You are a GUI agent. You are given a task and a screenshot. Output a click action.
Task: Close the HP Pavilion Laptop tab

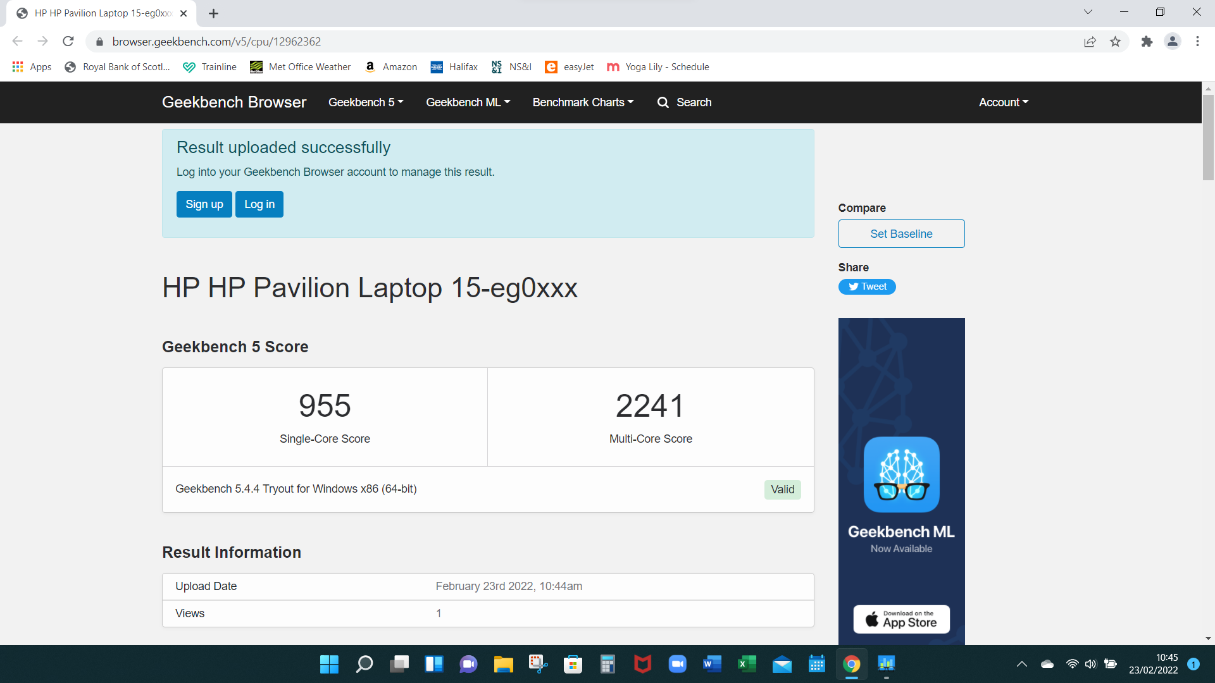tap(184, 13)
